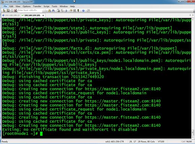Switch to the 192.168.188.10 session tab
This screenshot has width=195, height=144.
[x=11, y=15]
